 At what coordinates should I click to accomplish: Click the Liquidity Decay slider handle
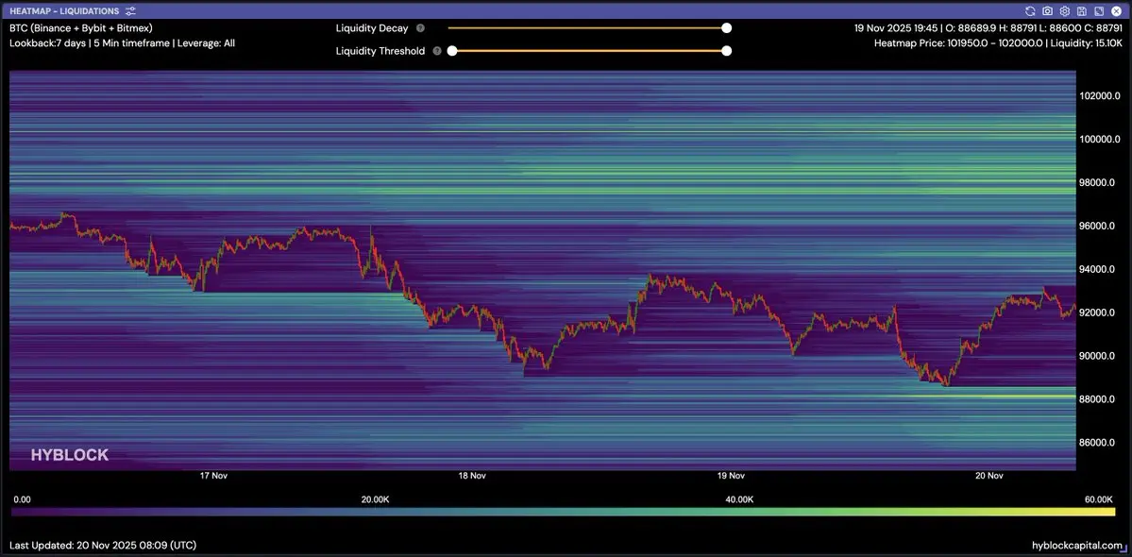point(726,28)
